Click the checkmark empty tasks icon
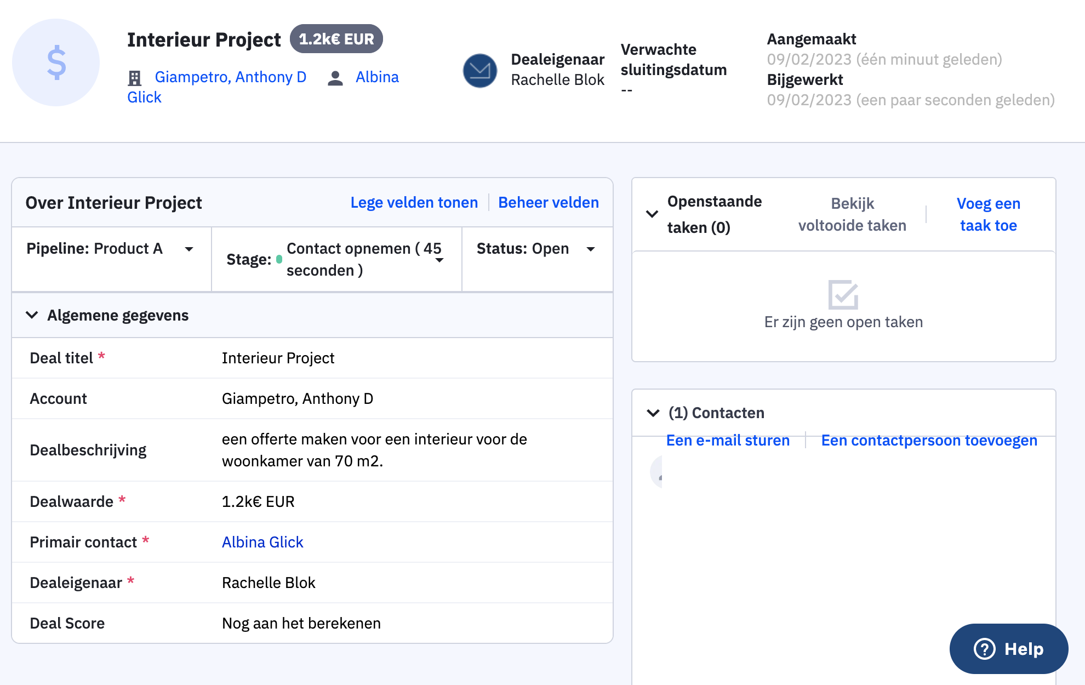Image resolution: width=1085 pixels, height=685 pixels. coord(843,295)
